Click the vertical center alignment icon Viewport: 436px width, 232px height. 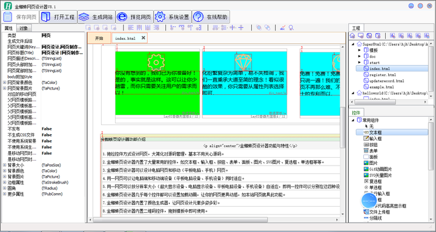(241, 27)
